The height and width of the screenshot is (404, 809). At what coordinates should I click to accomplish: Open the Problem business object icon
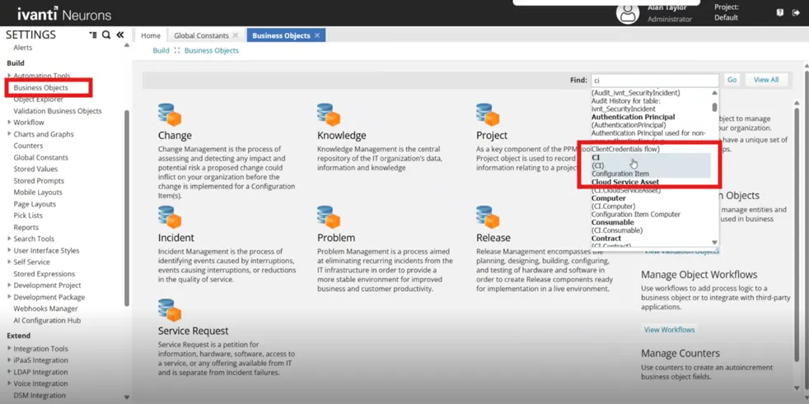329,217
